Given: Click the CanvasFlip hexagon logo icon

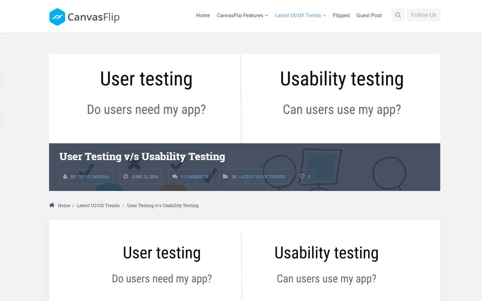Looking at the screenshot, I should (x=57, y=17).
